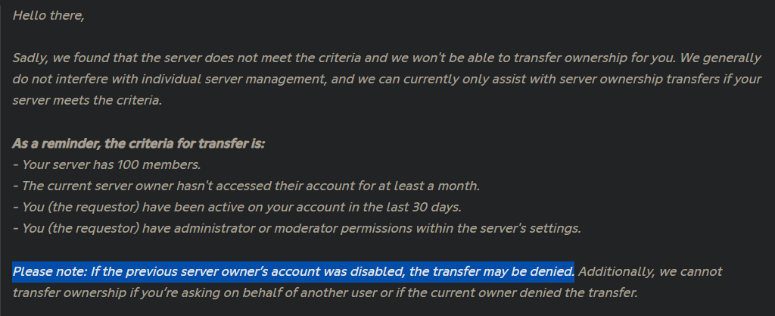Click the 'Hello there,' greeting line
Image resolution: width=775 pixels, height=316 pixels.
pos(48,15)
